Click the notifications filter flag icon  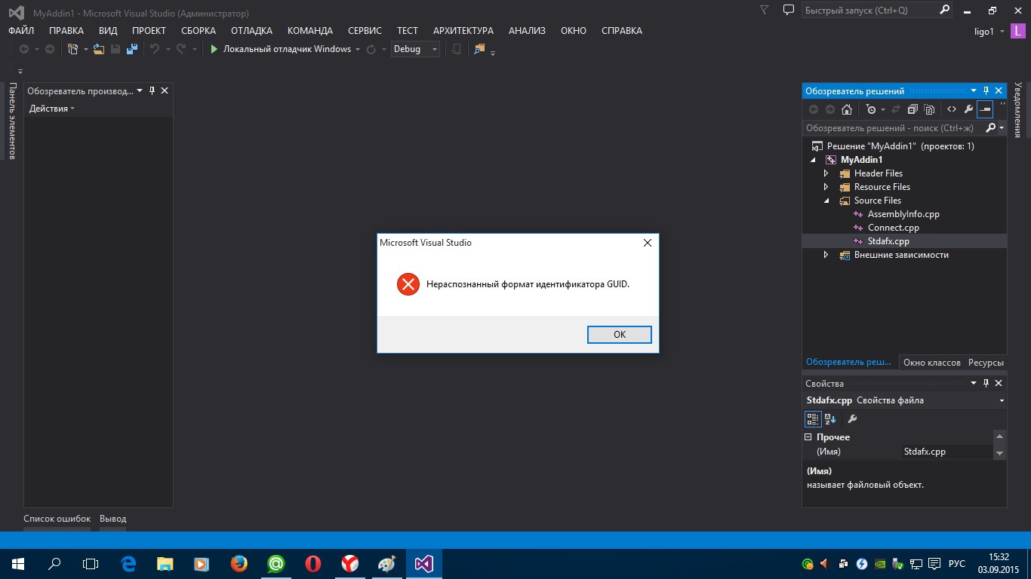click(764, 11)
